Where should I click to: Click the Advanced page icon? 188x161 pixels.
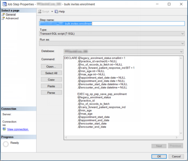[3, 18]
